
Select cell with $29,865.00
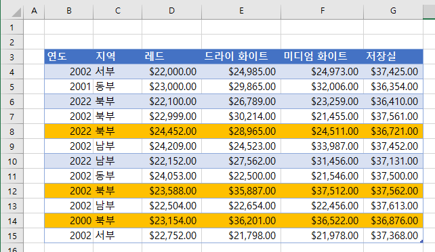click(241, 87)
